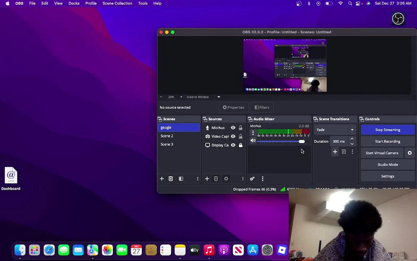This screenshot has height=261, width=417.
Task: Open Apple Music from the Dock
Action: 209,250
